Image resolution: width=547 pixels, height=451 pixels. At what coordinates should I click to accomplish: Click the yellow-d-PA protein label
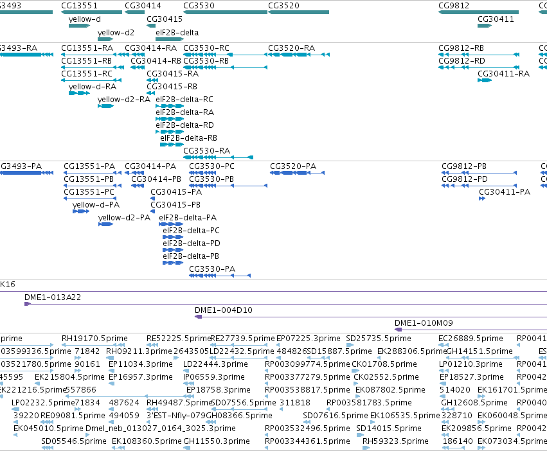pyautogui.click(x=96, y=205)
